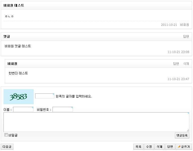Focus the captcha text input field

(x=45, y=96)
